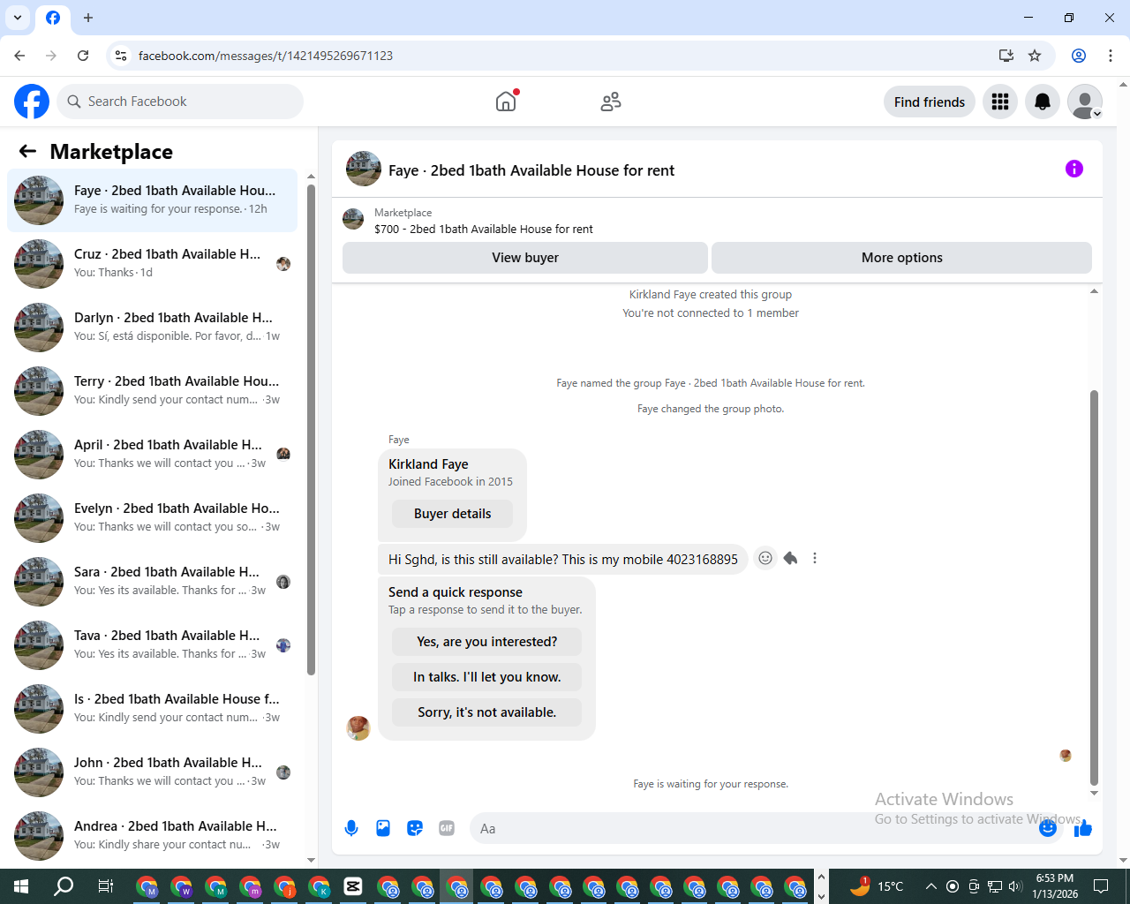
Task: Open the Menu grid icon
Action: coord(1000,102)
